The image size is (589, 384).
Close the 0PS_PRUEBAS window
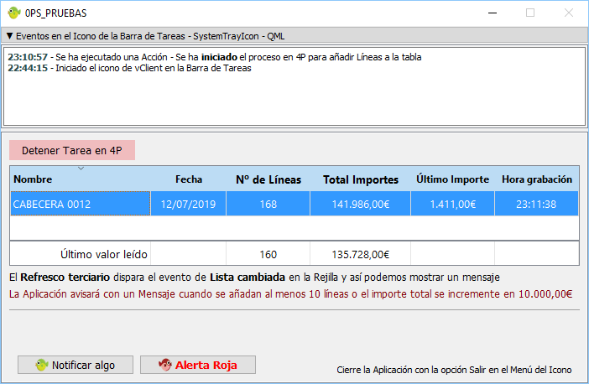(569, 13)
